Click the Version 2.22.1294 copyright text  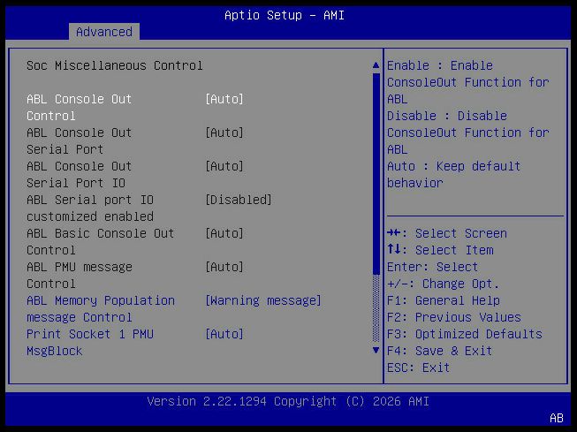click(288, 401)
